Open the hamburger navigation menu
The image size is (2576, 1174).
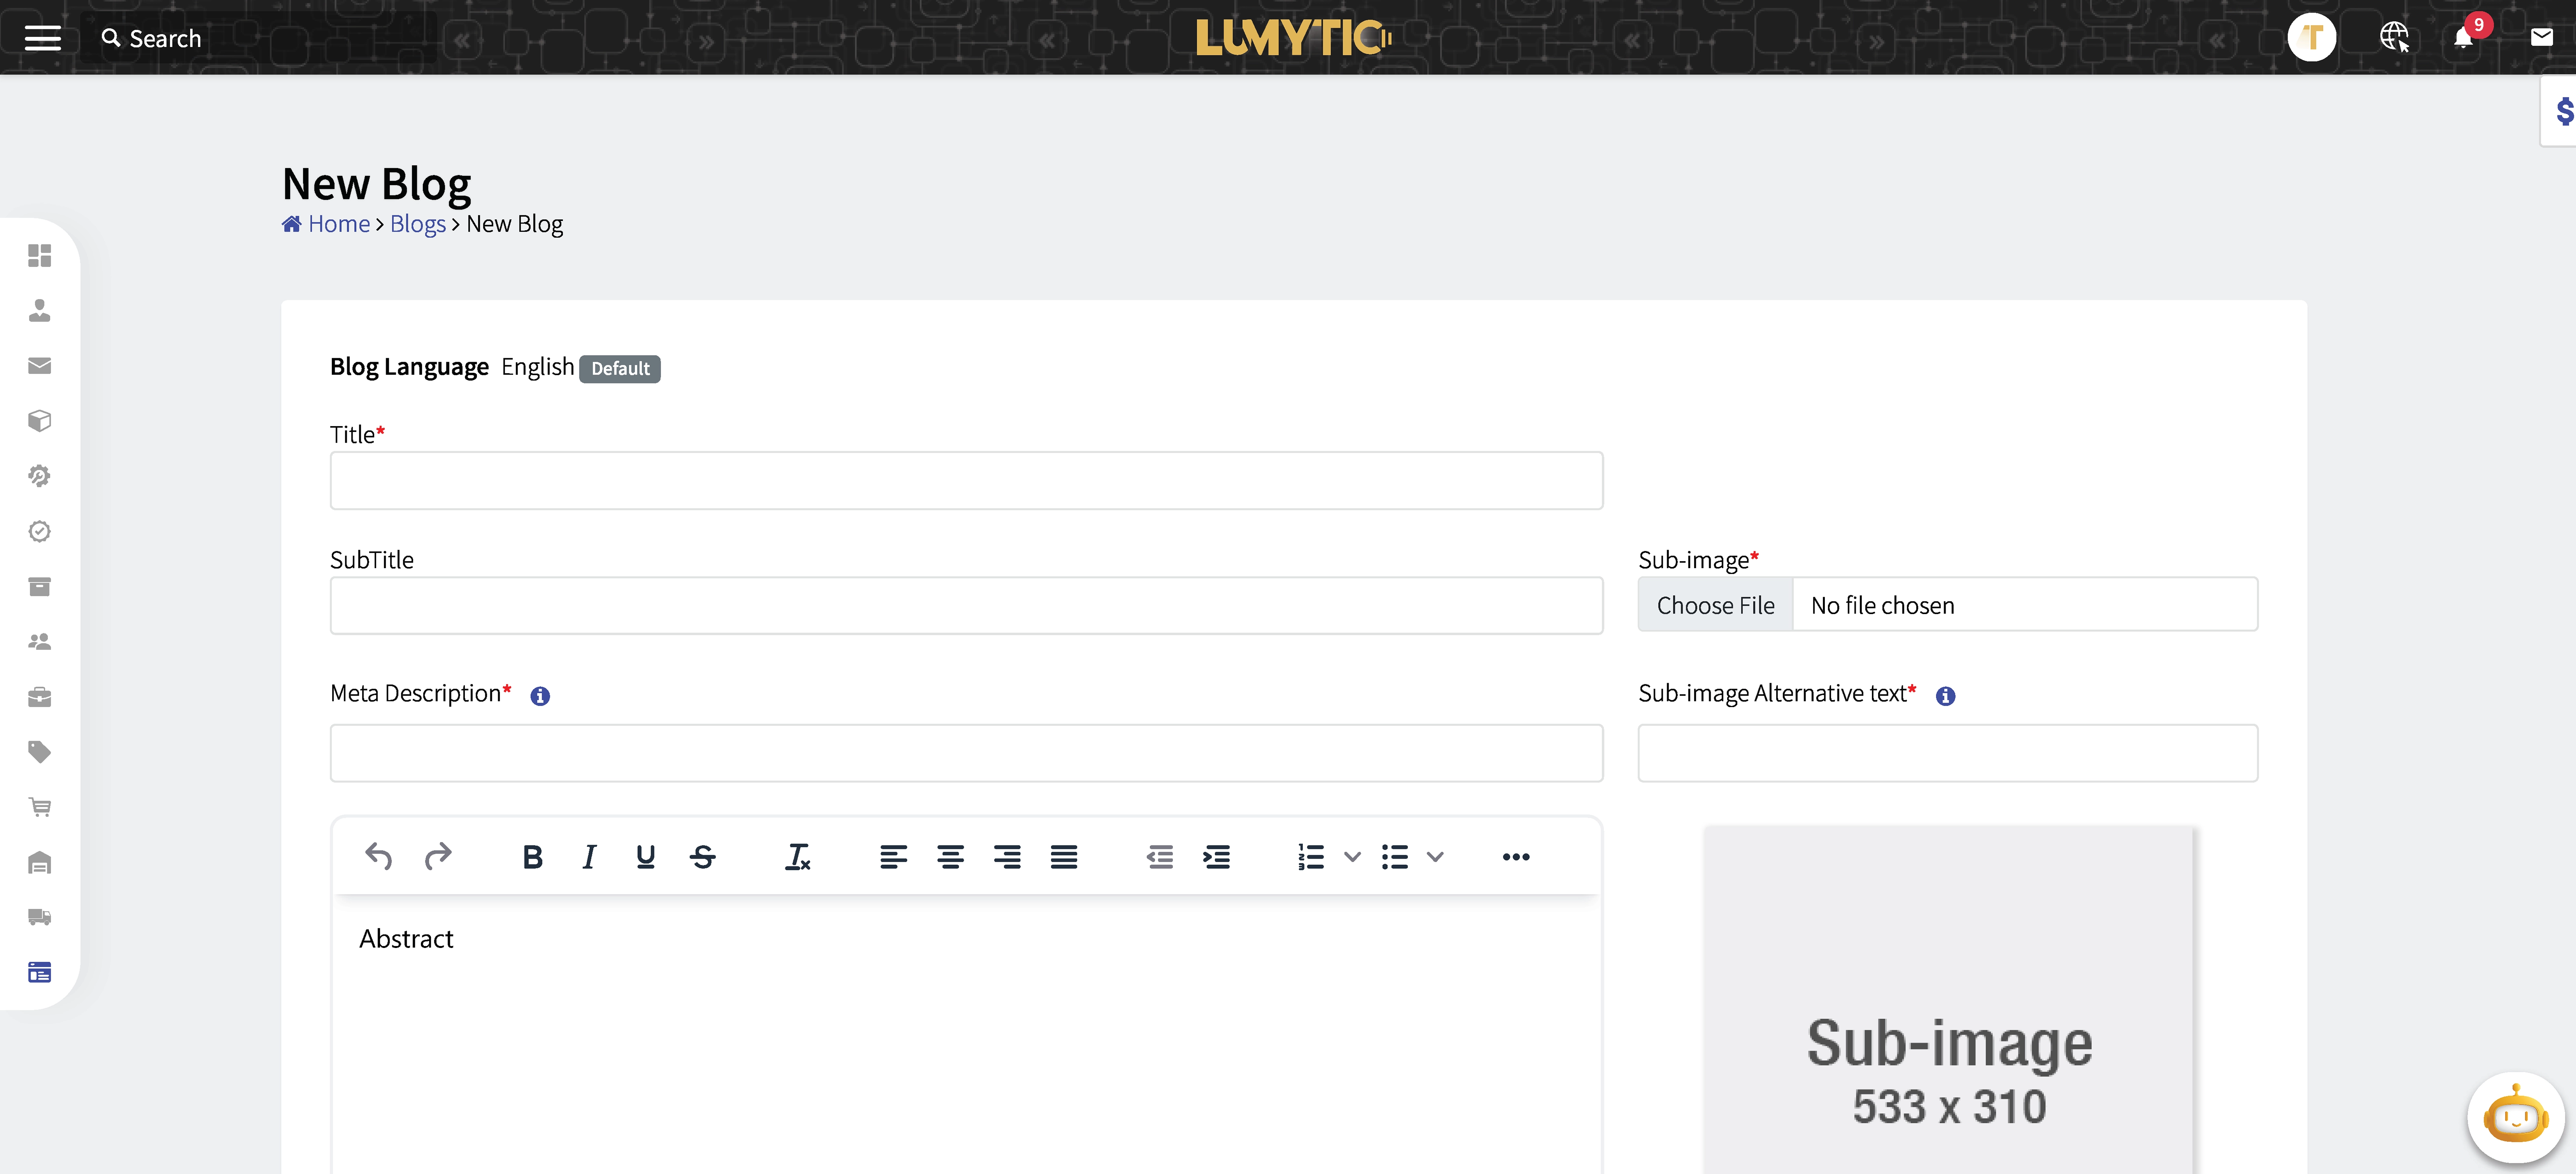[x=42, y=38]
